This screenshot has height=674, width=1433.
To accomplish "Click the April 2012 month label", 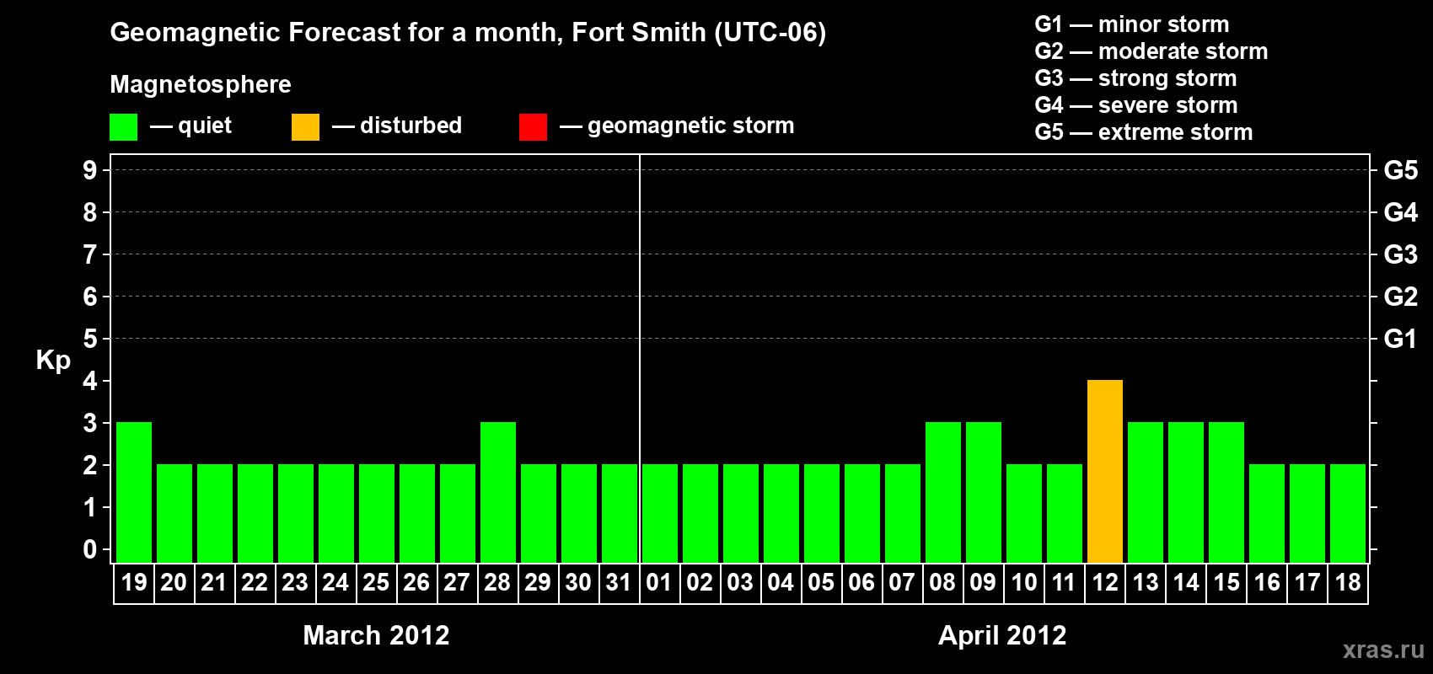I will (x=1002, y=635).
